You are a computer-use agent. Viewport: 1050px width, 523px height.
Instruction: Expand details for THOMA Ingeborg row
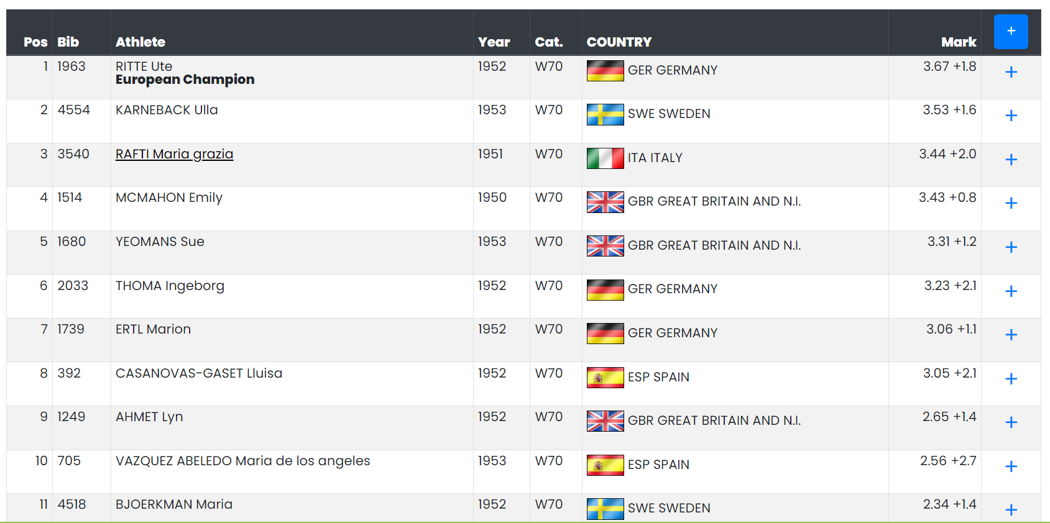[1011, 291]
